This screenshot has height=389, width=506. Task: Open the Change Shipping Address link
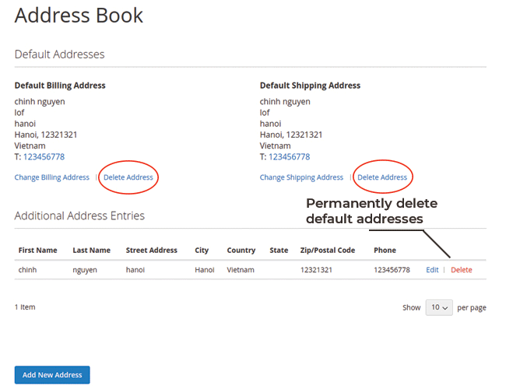pyautogui.click(x=301, y=177)
